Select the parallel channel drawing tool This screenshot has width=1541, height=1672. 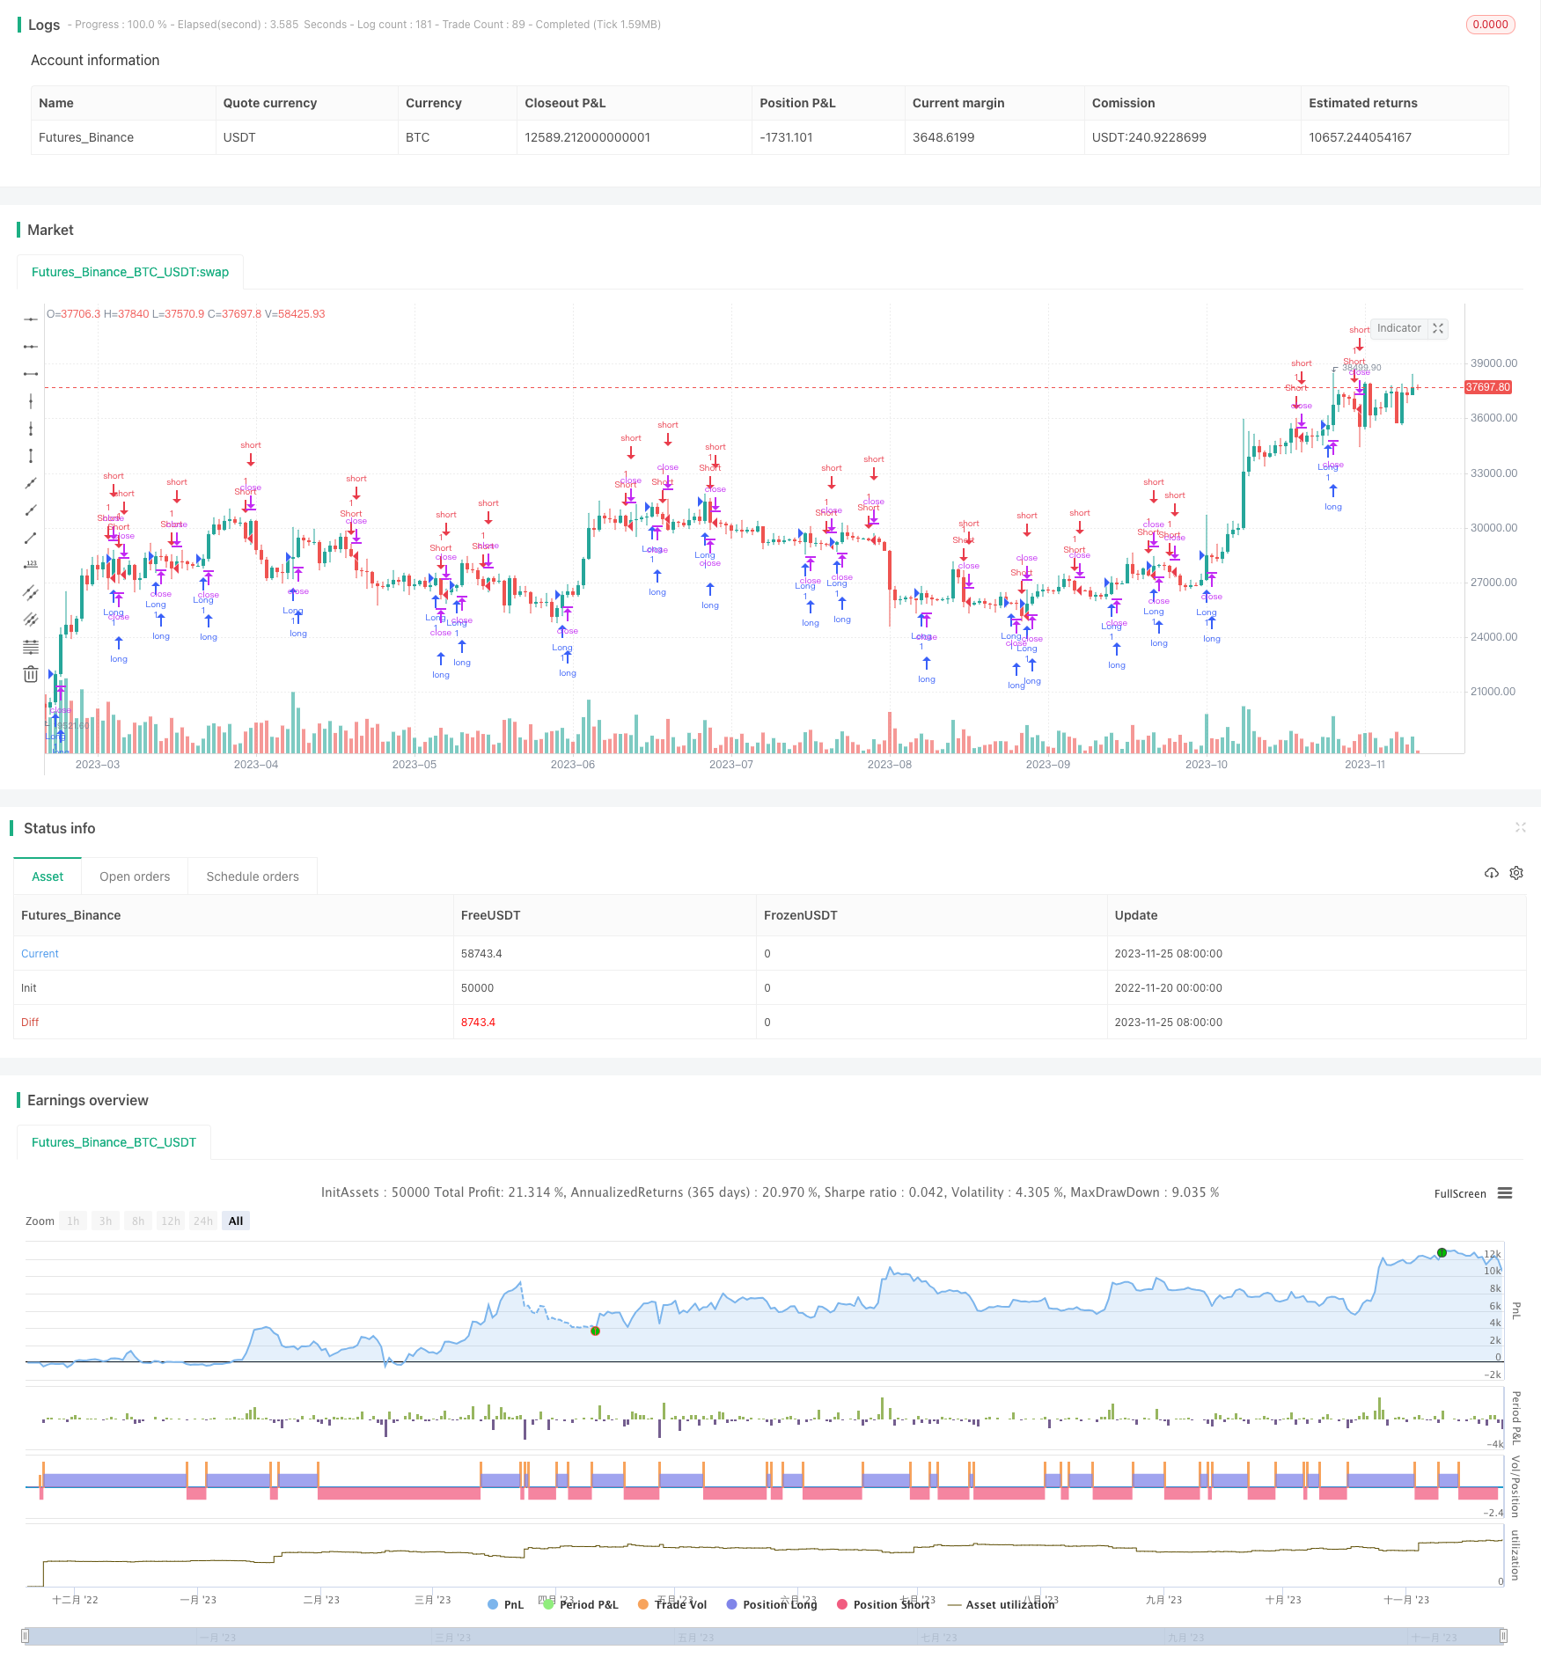click(x=31, y=592)
